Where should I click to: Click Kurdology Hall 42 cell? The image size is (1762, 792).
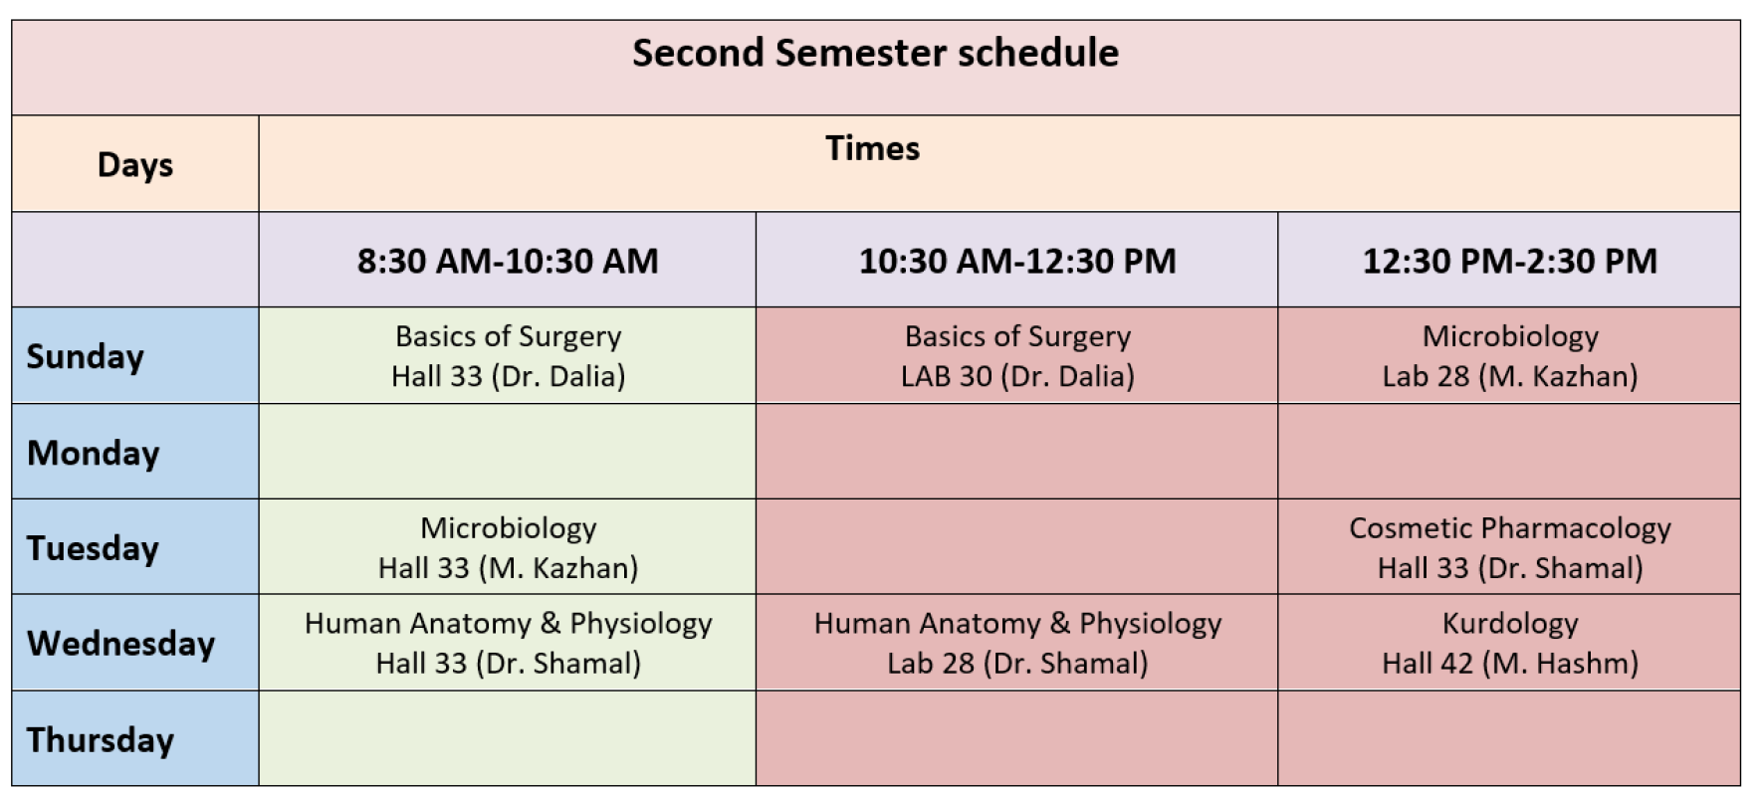1509,642
